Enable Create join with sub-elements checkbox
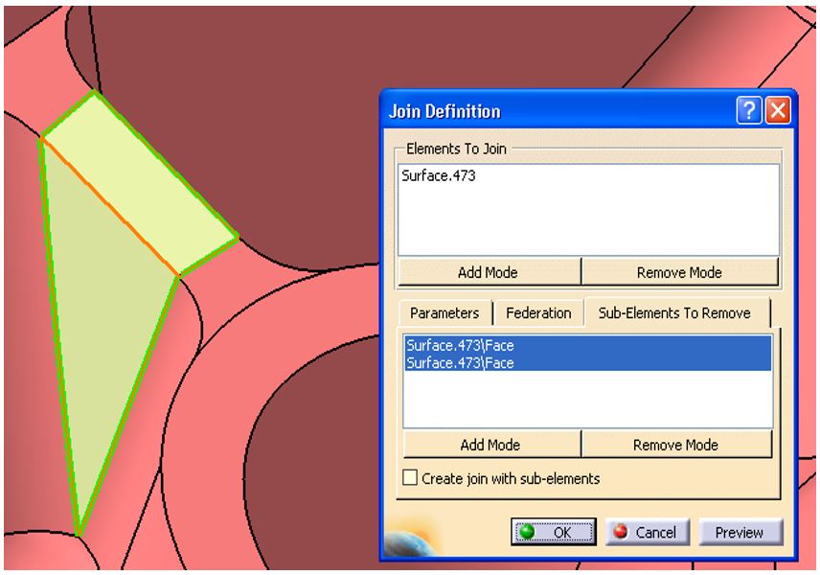 (411, 478)
